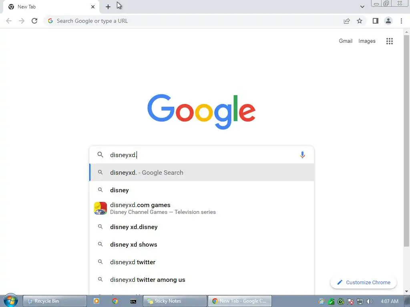410x307 pixels.
Task: Click the Google logo
Action: click(201, 112)
